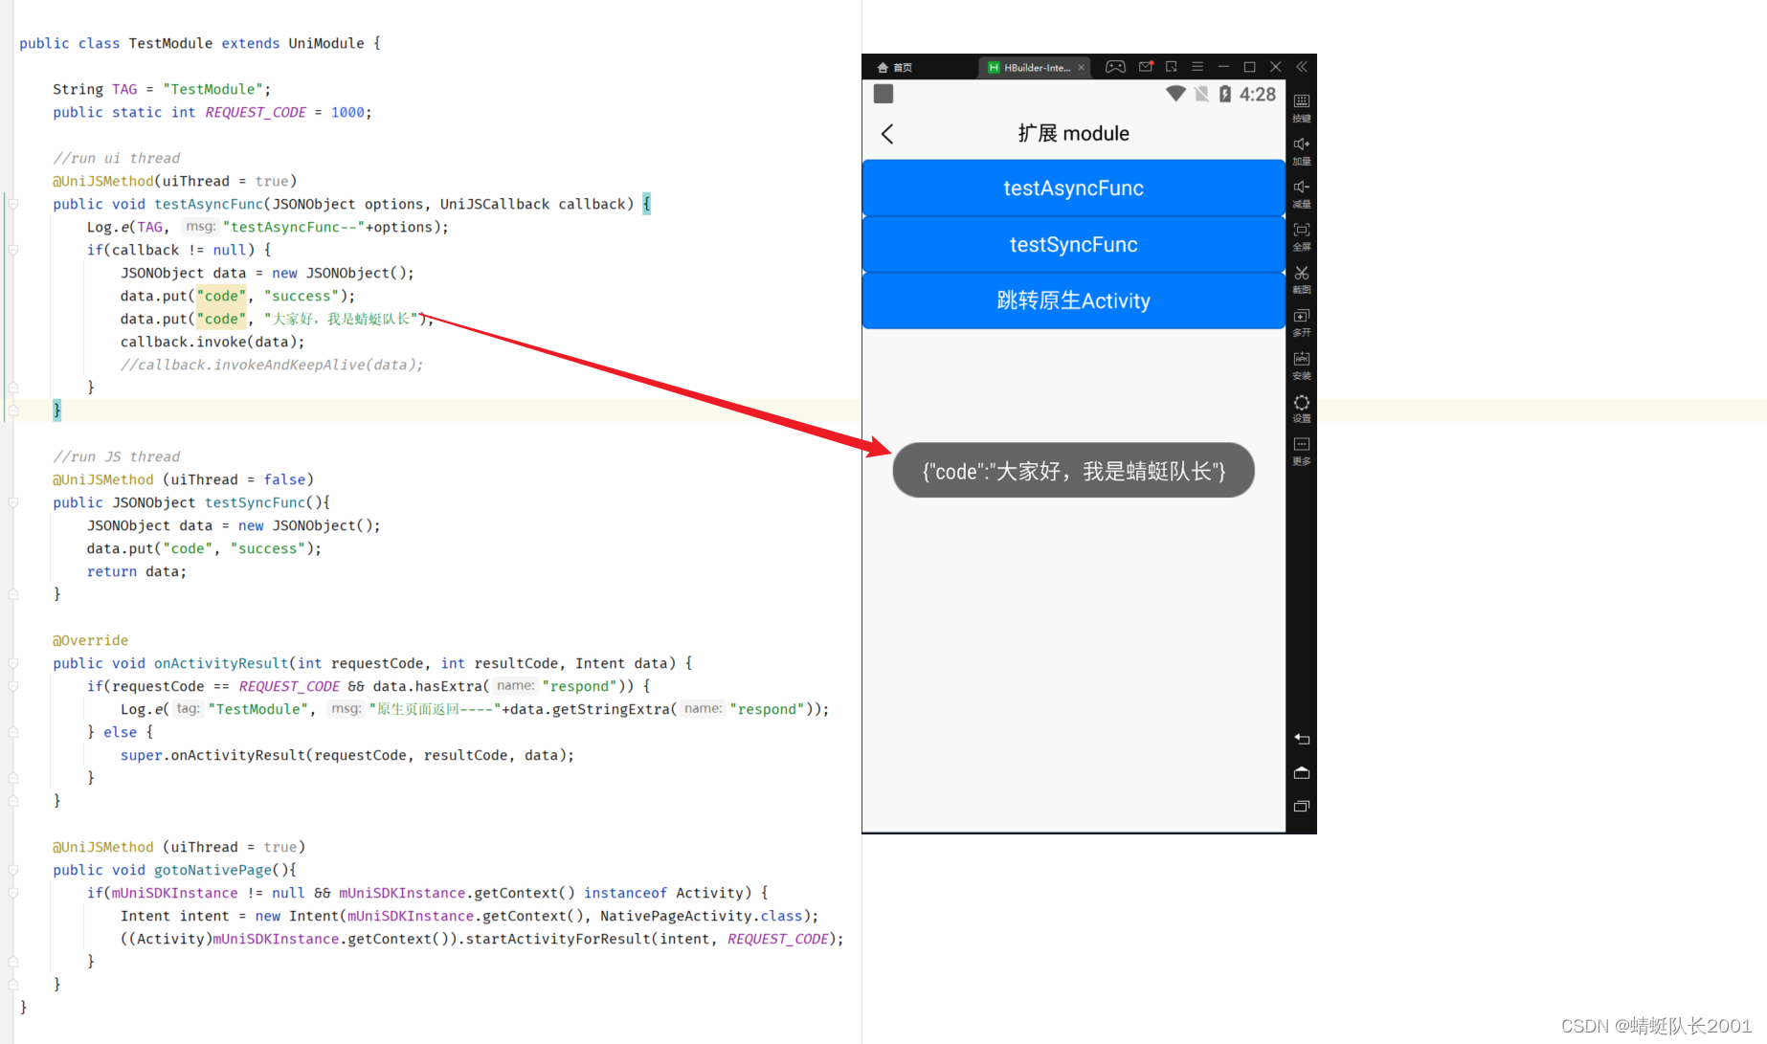Collapse the if(mUniSDKInstance != null) fold marker
The height and width of the screenshot is (1044, 1767).
tap(13, 893)
